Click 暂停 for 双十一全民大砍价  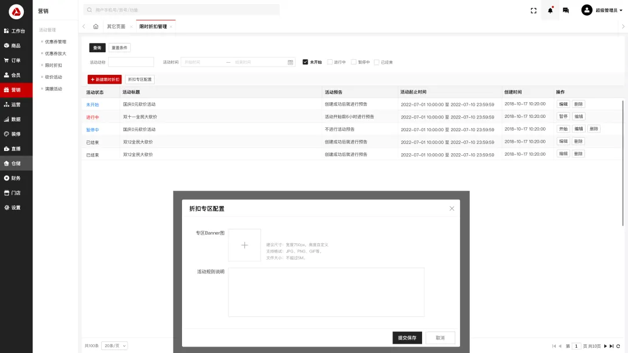coord(563,116)
